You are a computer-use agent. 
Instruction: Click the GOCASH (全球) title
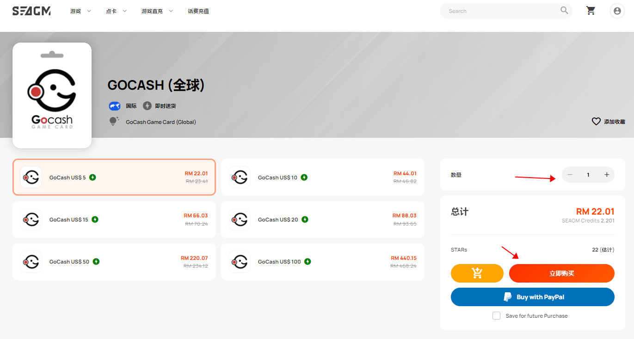click(x=156, y=85)
